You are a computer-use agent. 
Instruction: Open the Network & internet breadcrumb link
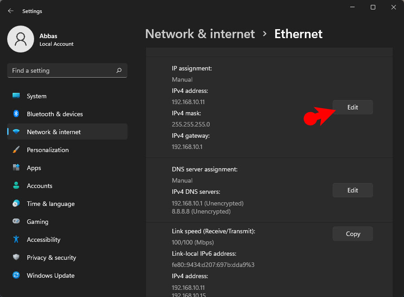coord(200,34)
